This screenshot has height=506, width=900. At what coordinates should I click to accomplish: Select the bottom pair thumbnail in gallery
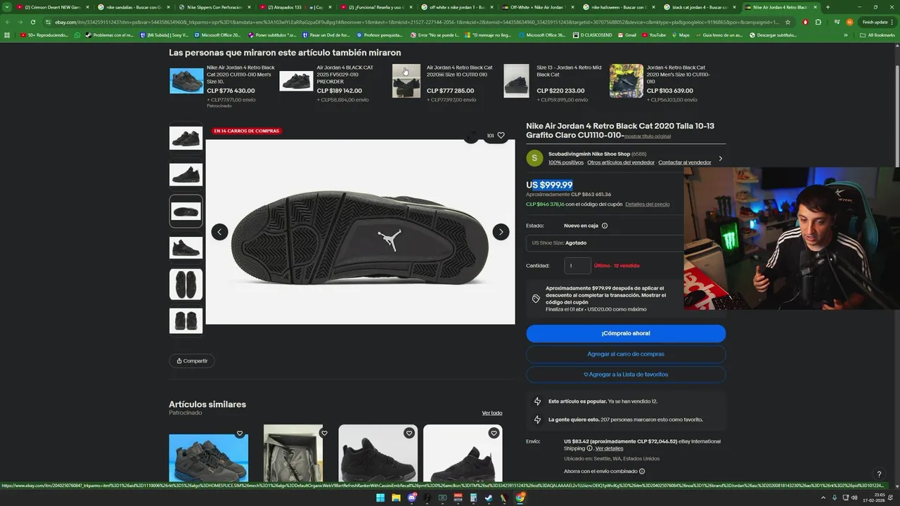tap(186, 321)
